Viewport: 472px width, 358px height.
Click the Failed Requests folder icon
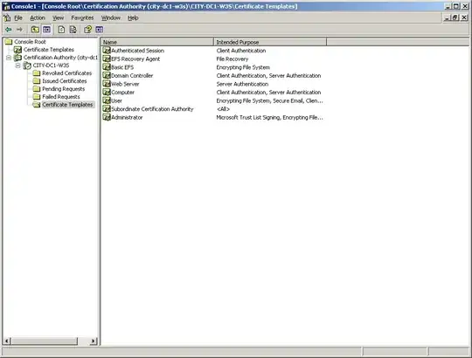(37, 97)
